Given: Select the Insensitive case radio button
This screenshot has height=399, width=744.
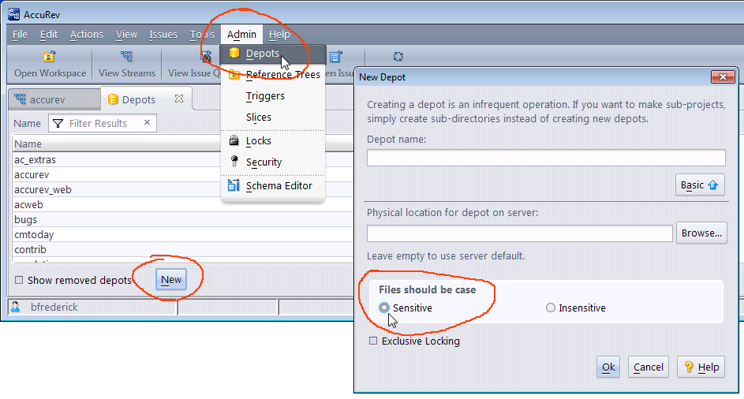Looking at the screenshot, I should pyautogui.click(x=551, y=308).
